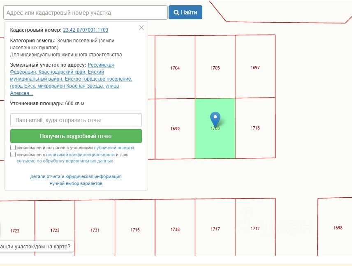This screenshot has height=266, width=352.
Task: Select parcel 1698 on the map
Action: pos(338,228)
